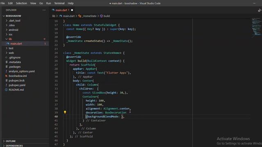Click the Dart icon beside main.dart in Explorer
Viewport: 262px width, 147px height.
point(8,44)
